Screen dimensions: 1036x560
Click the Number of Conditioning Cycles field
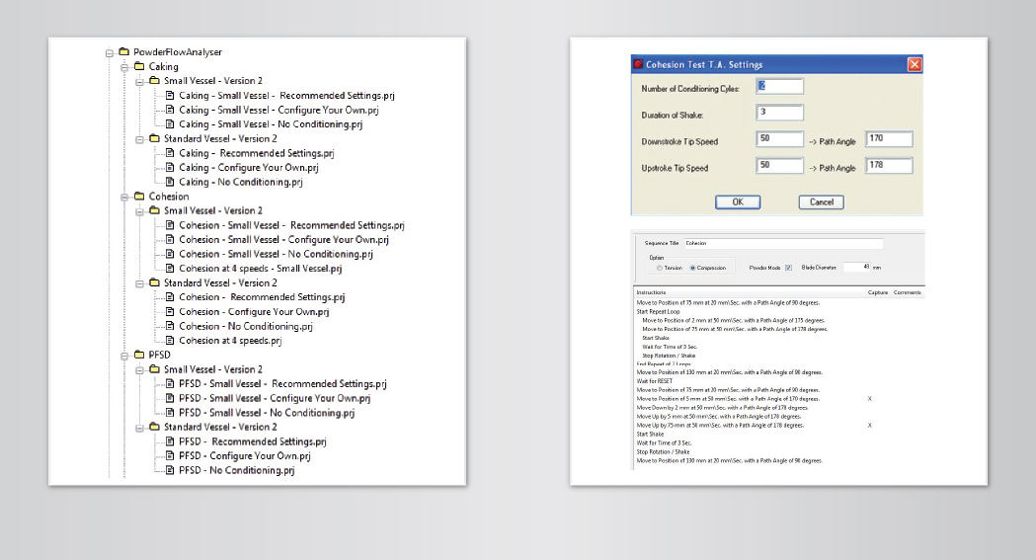pos(780,87)
